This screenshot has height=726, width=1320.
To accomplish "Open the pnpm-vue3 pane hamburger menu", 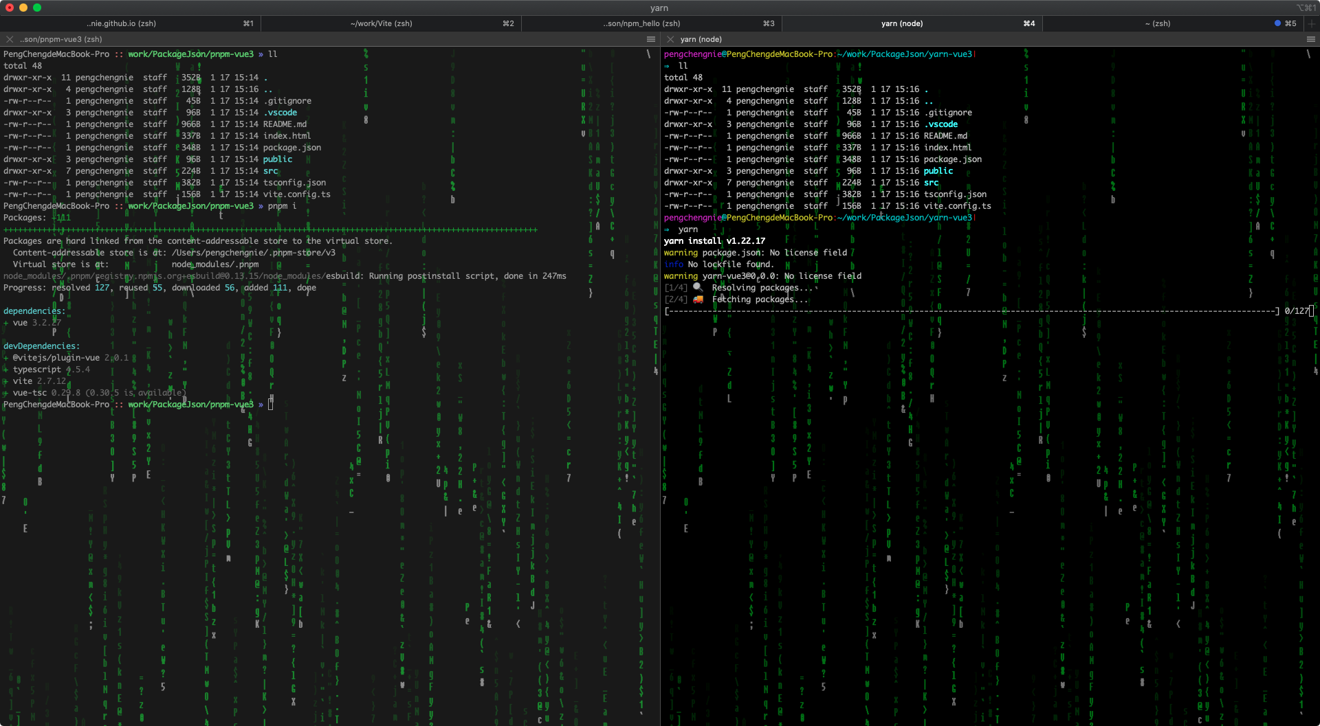I will (x=650, y=39).
